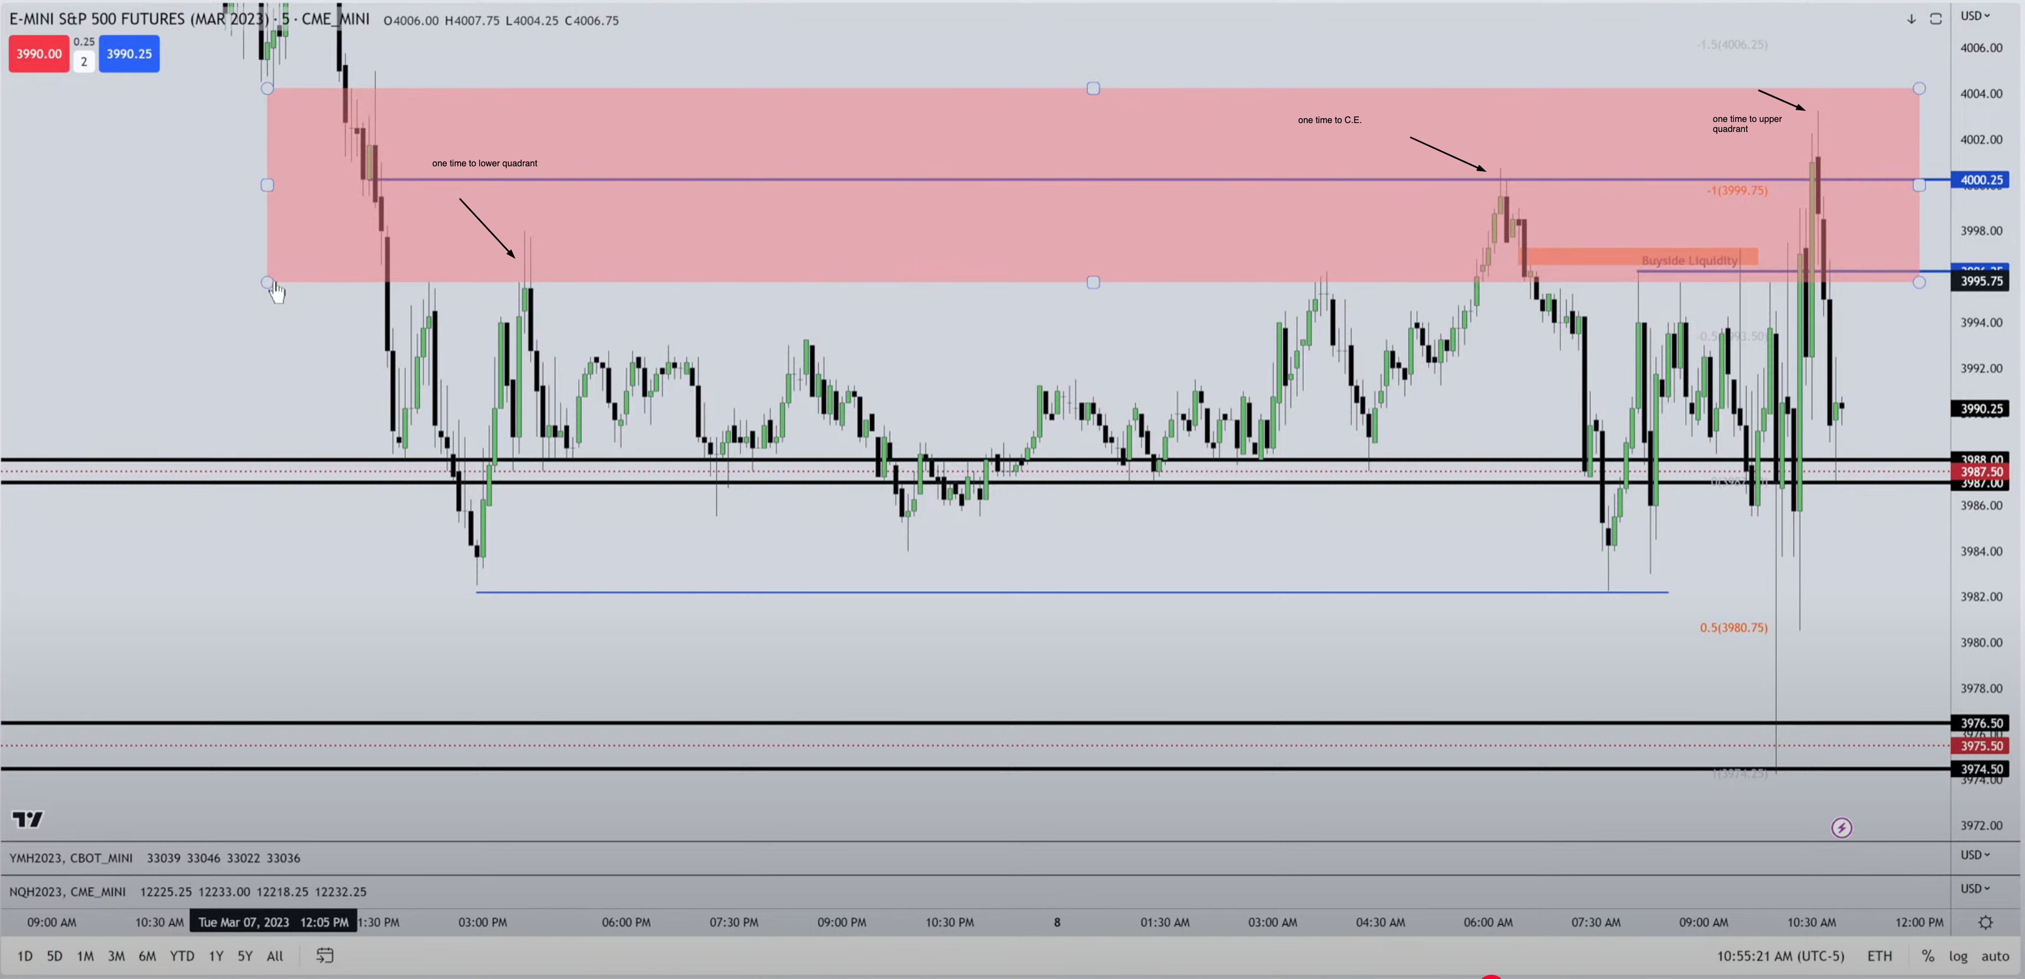Click the TradingView logo on the chart
2025x979 pixels.
(x=28, y=819)
